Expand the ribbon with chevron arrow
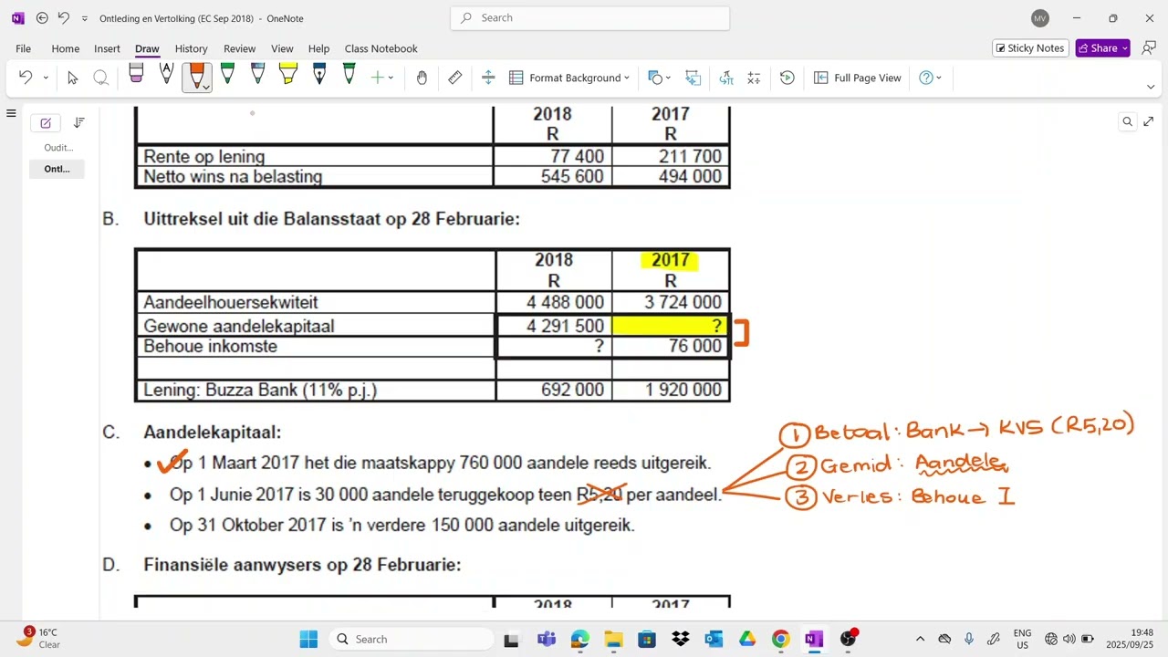Viewport: 1168px width, 657px height. (x=1151, y=88)
